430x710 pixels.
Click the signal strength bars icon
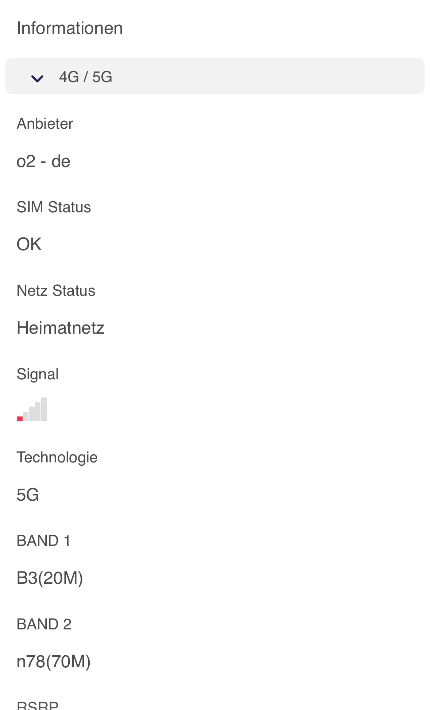click(x=32, y=410)
